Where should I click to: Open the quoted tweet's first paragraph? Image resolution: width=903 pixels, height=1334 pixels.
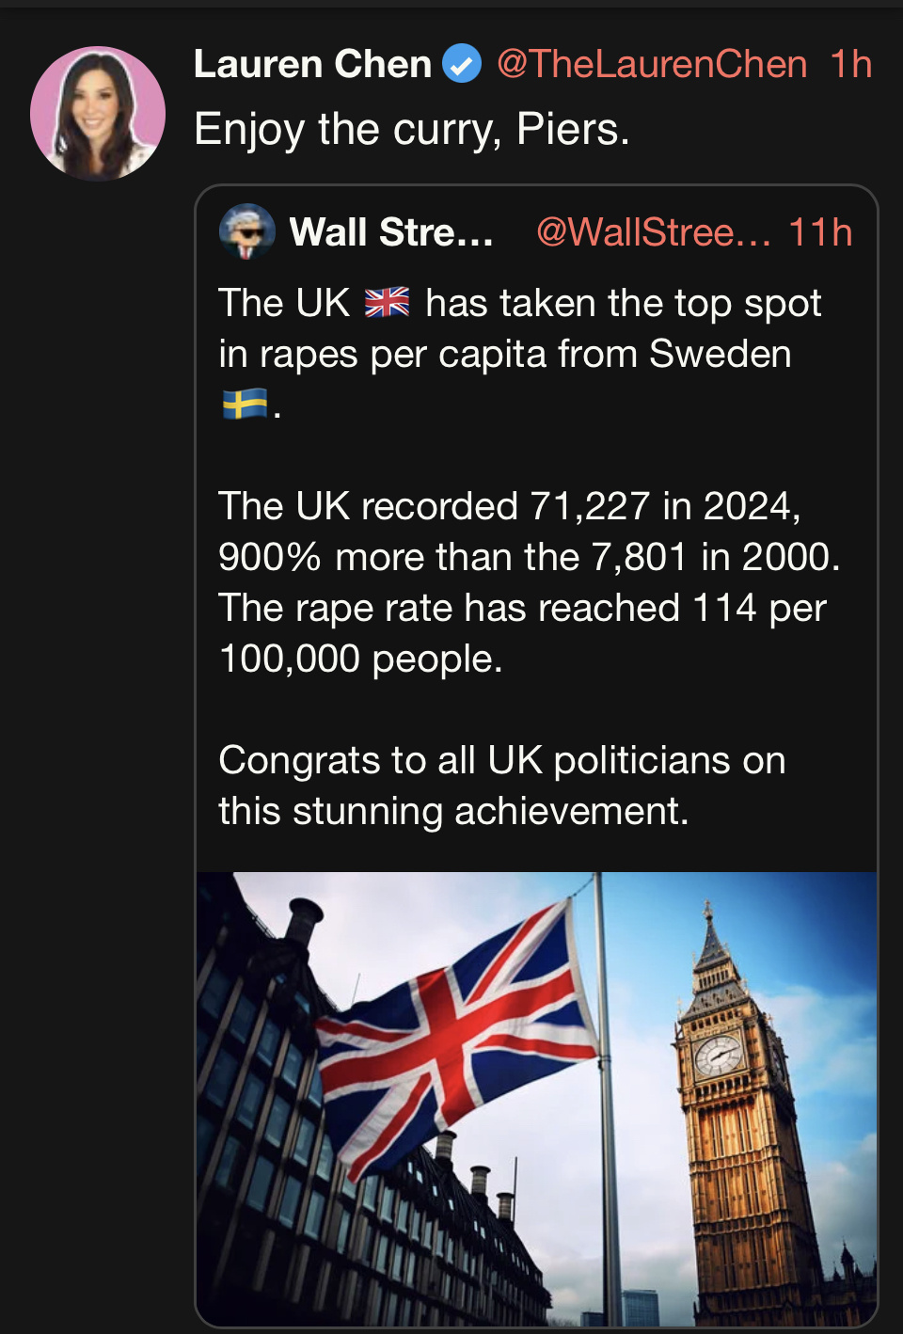pyautogui.click(x=519, y=329)
